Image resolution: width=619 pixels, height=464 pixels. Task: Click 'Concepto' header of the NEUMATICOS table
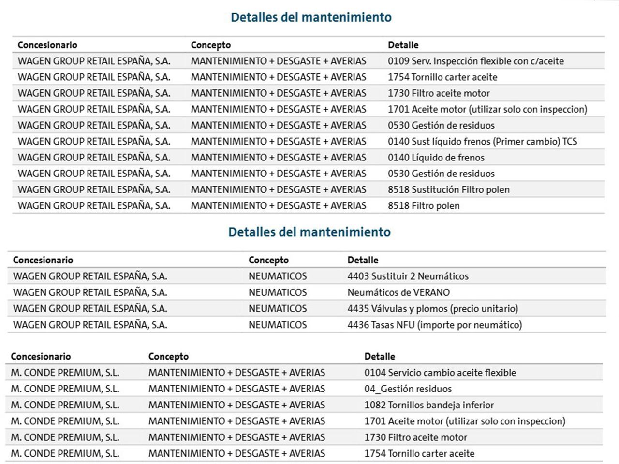click(x=268, y=260)
